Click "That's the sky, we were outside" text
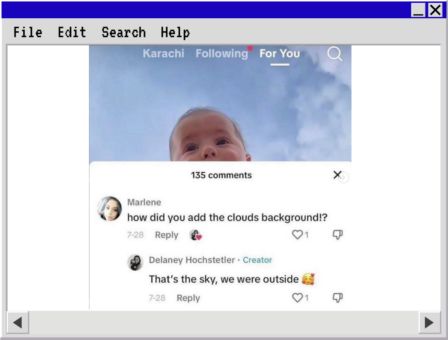The image size is (448, 340). [224, 279]
